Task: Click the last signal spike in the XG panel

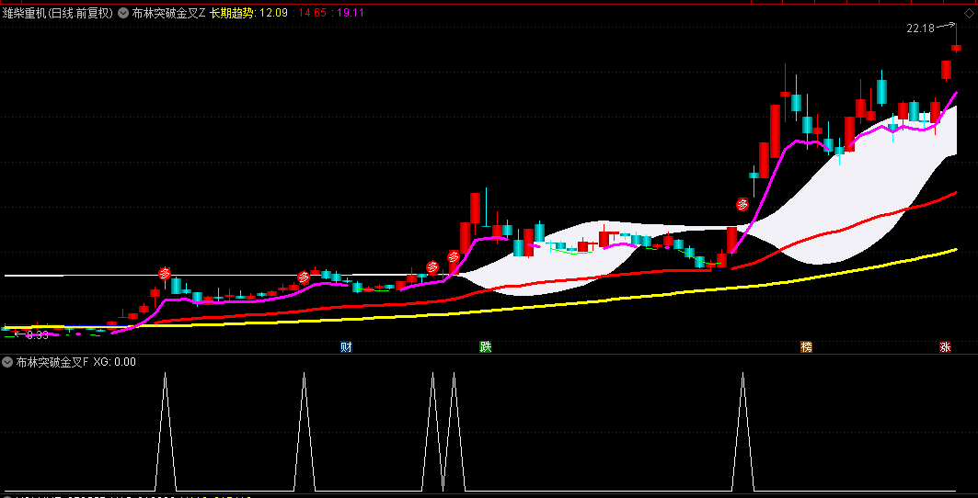Action: [742, 430]
